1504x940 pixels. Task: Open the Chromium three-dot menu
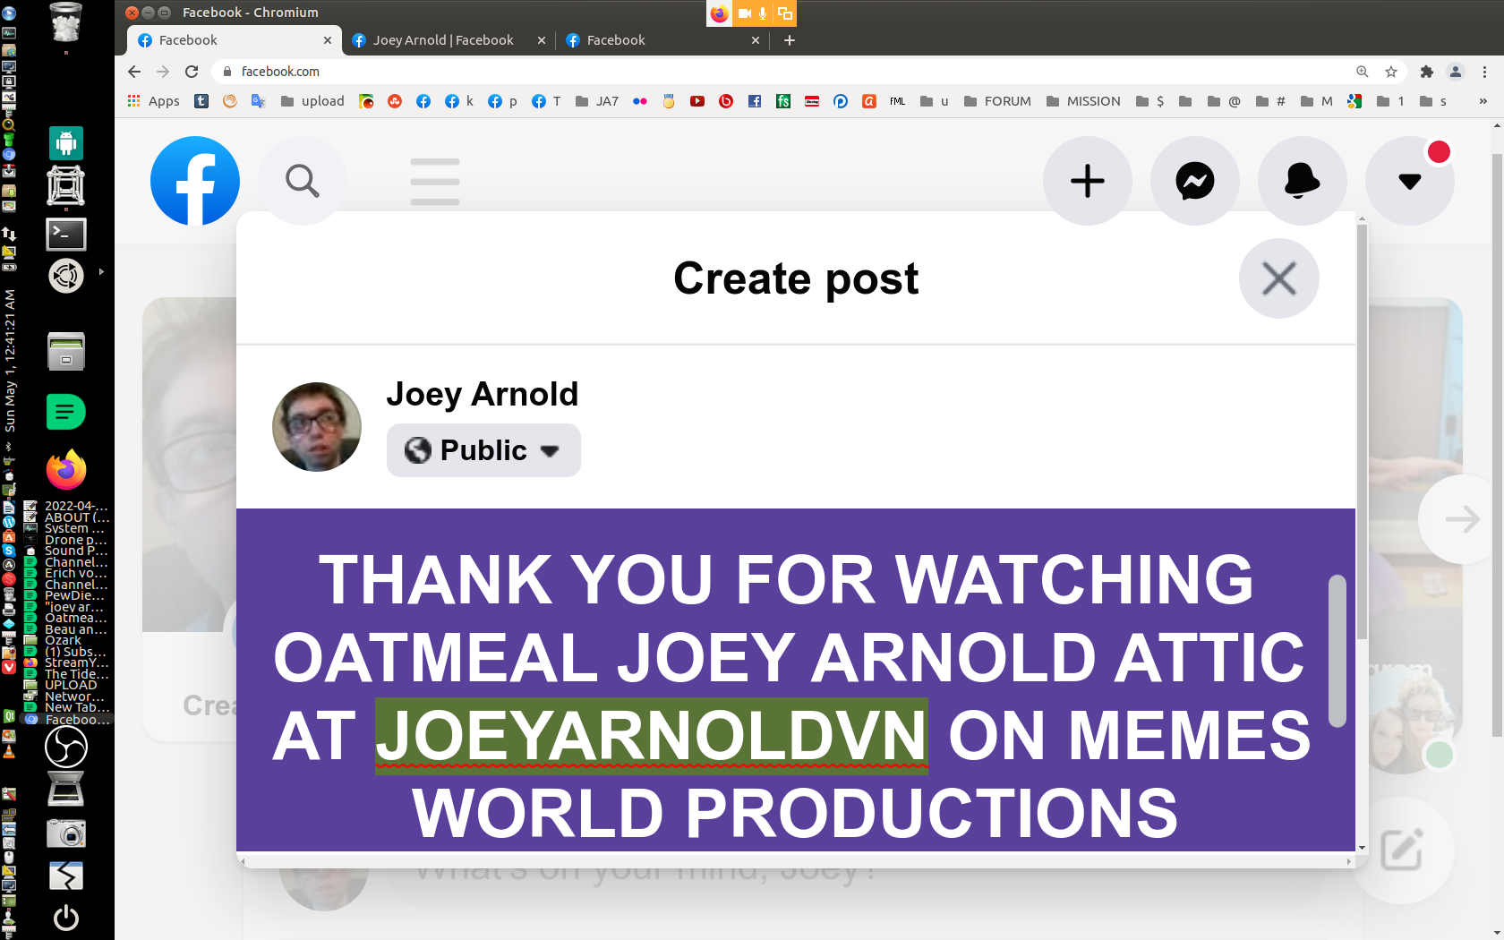point(1484,72)
